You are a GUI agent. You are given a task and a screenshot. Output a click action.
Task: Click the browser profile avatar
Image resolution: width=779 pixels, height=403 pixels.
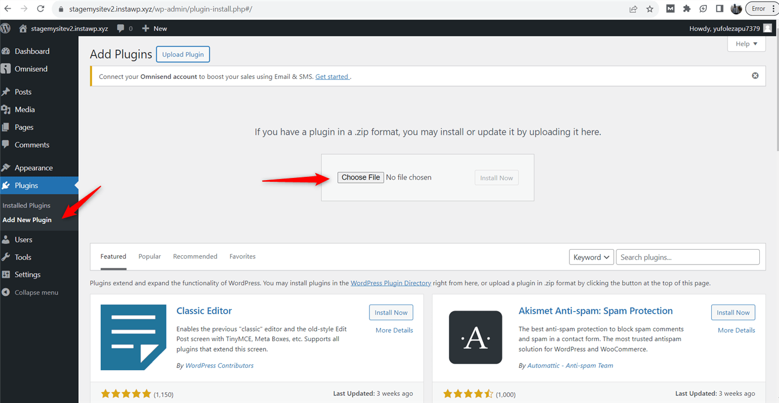click(736, 9)
